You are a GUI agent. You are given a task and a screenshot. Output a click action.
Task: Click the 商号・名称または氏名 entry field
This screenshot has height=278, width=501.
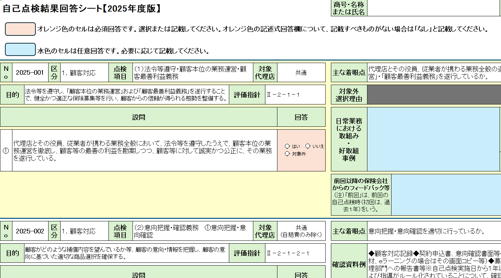(x=434, y=8)
